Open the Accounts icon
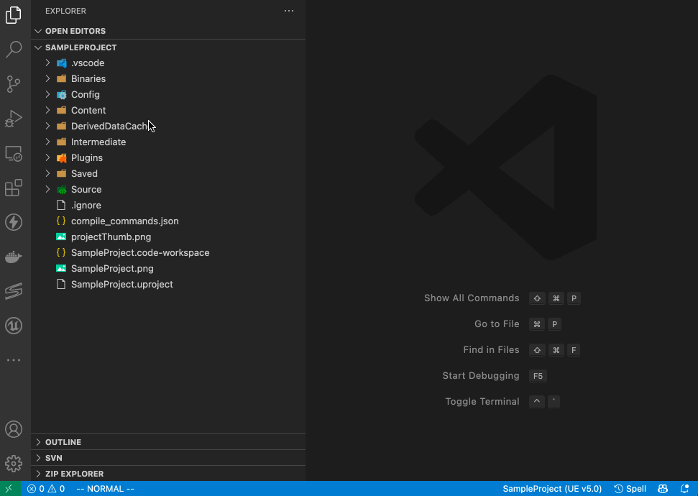 pos(14,429)
